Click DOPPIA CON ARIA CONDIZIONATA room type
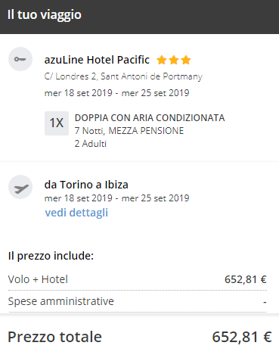Viewport: 279px width, 358px height. pos(150,118)
